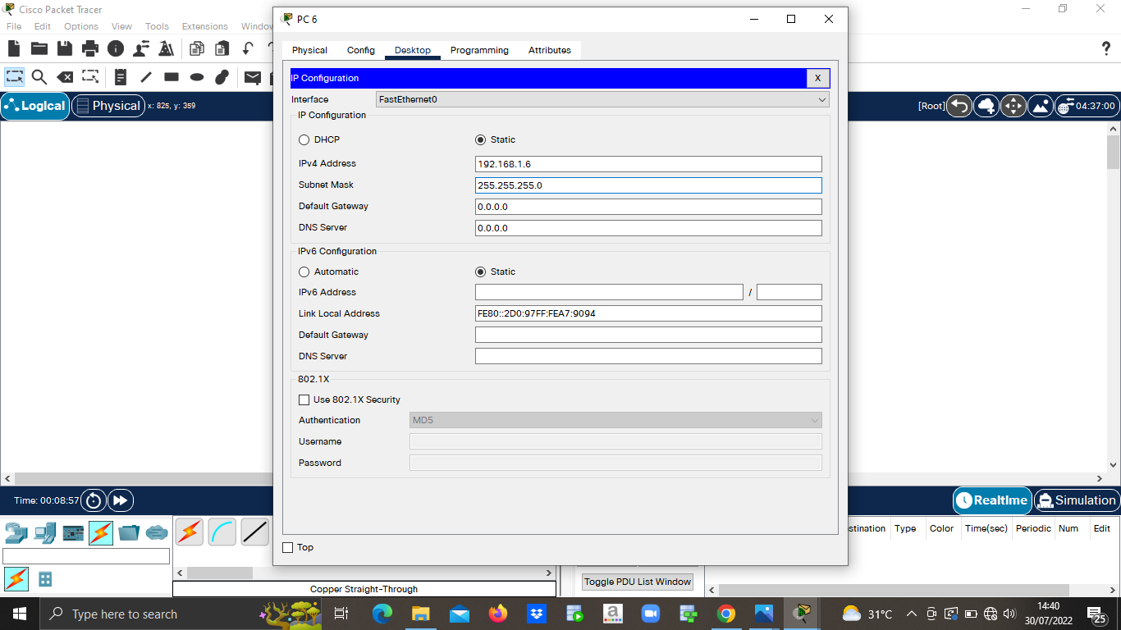1121x630 pixels.
Task: Switch to Realtime mode
Action: [991, 500]
